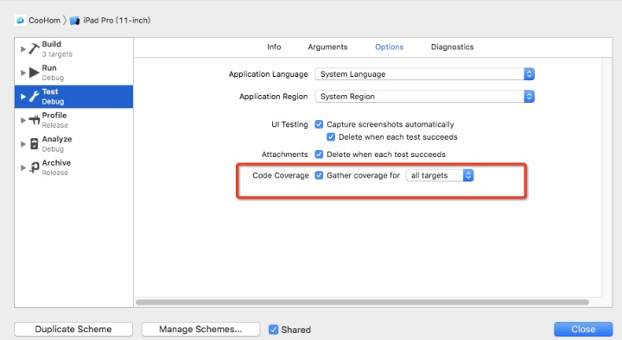Image resolution: width=622 pixels, height=340 pixels.
Task: Open the Diagnostics tab
Action: [x=452, y=47]
